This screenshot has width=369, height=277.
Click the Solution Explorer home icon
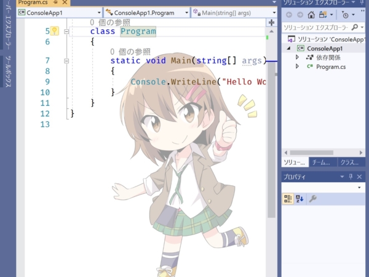coord(311,15)
